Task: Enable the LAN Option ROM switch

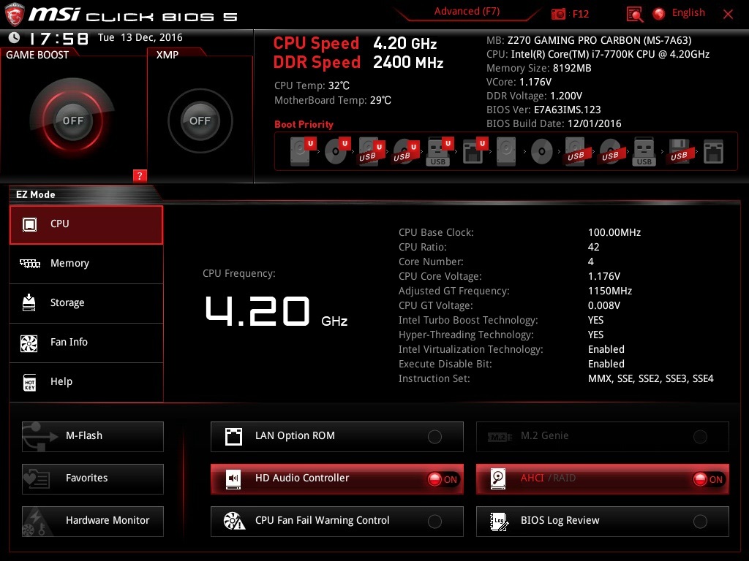Action: tap(434, 437)
